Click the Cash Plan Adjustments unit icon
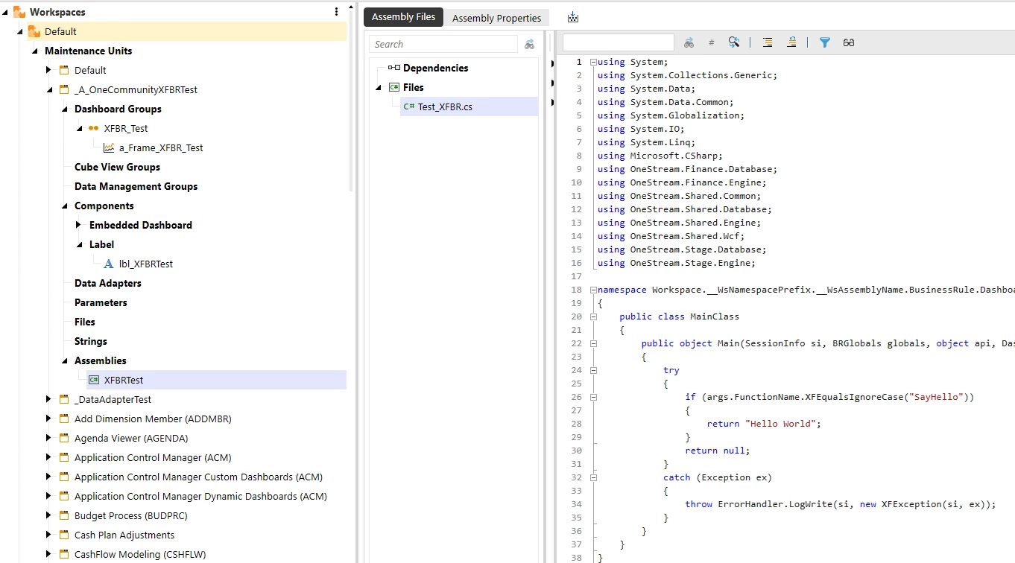This screenshot has height=563, width=1015. [64, 535]
